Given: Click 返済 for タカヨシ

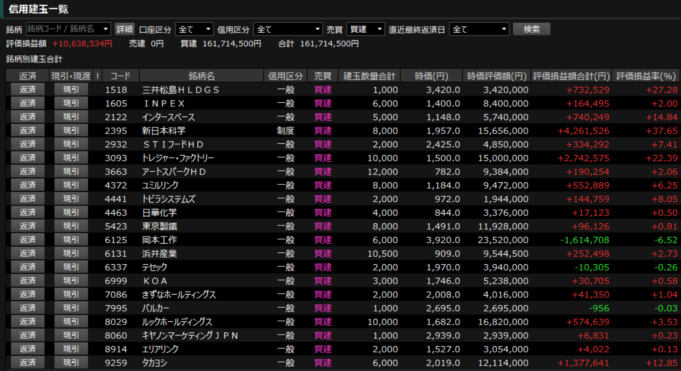Looking at the screenshot, I should coord(28,362).
